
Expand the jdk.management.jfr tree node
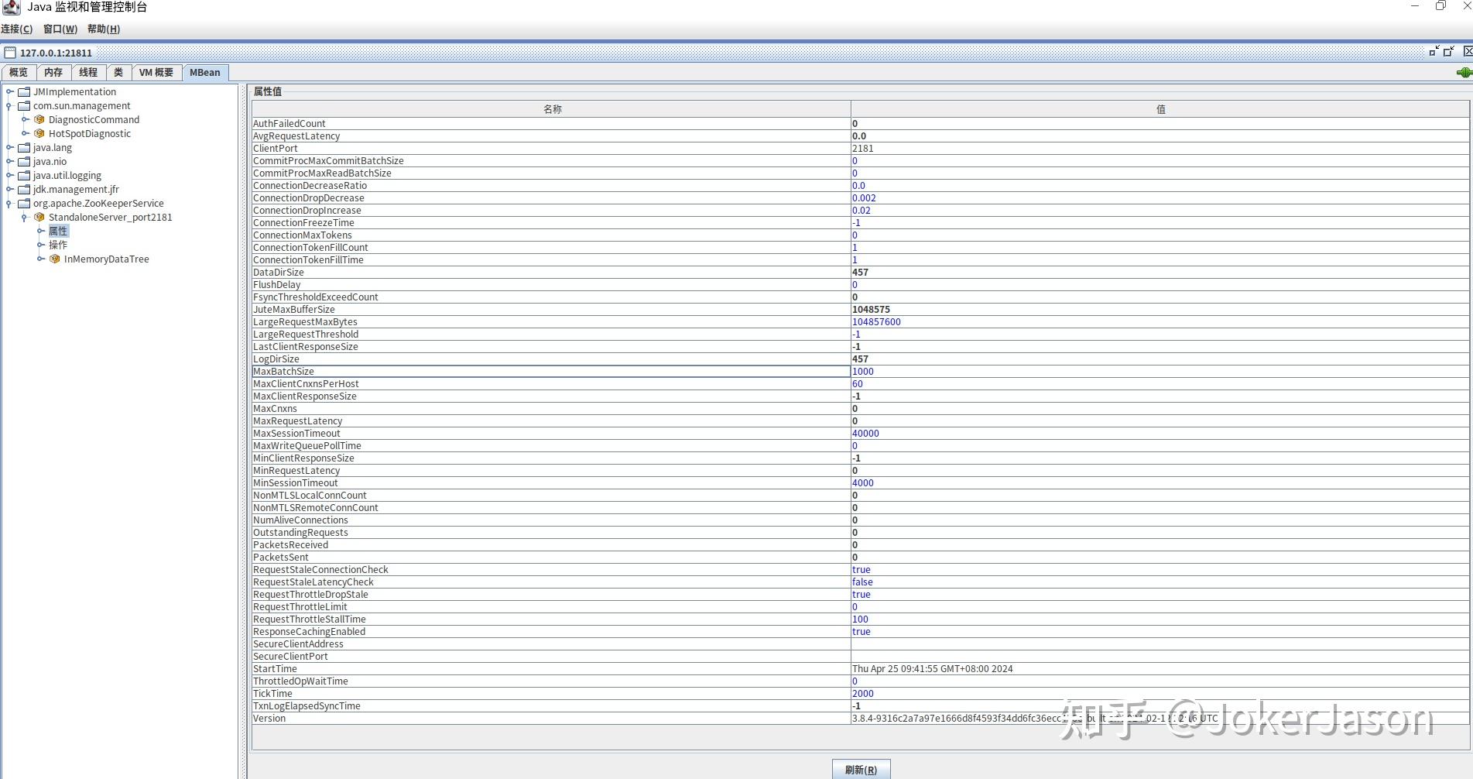(x=9, y=189)
